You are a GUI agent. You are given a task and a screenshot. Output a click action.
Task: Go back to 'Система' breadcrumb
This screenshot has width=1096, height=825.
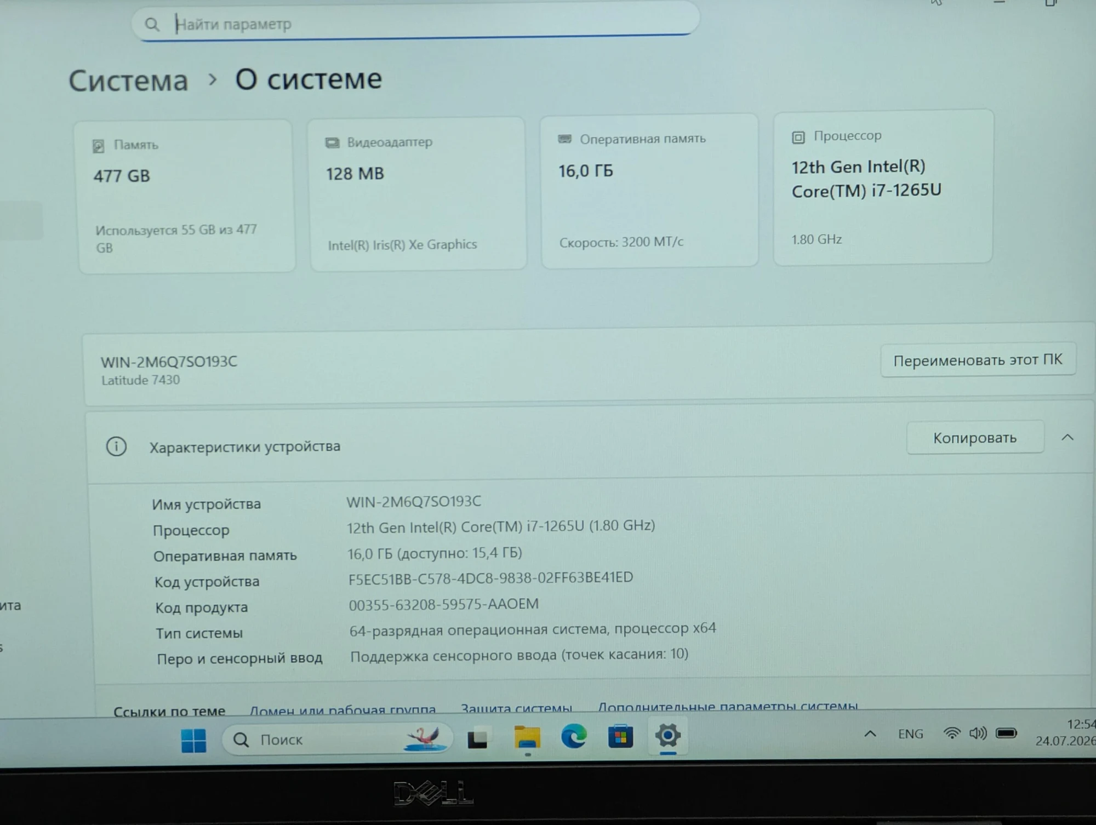click(x=128, y=81)
